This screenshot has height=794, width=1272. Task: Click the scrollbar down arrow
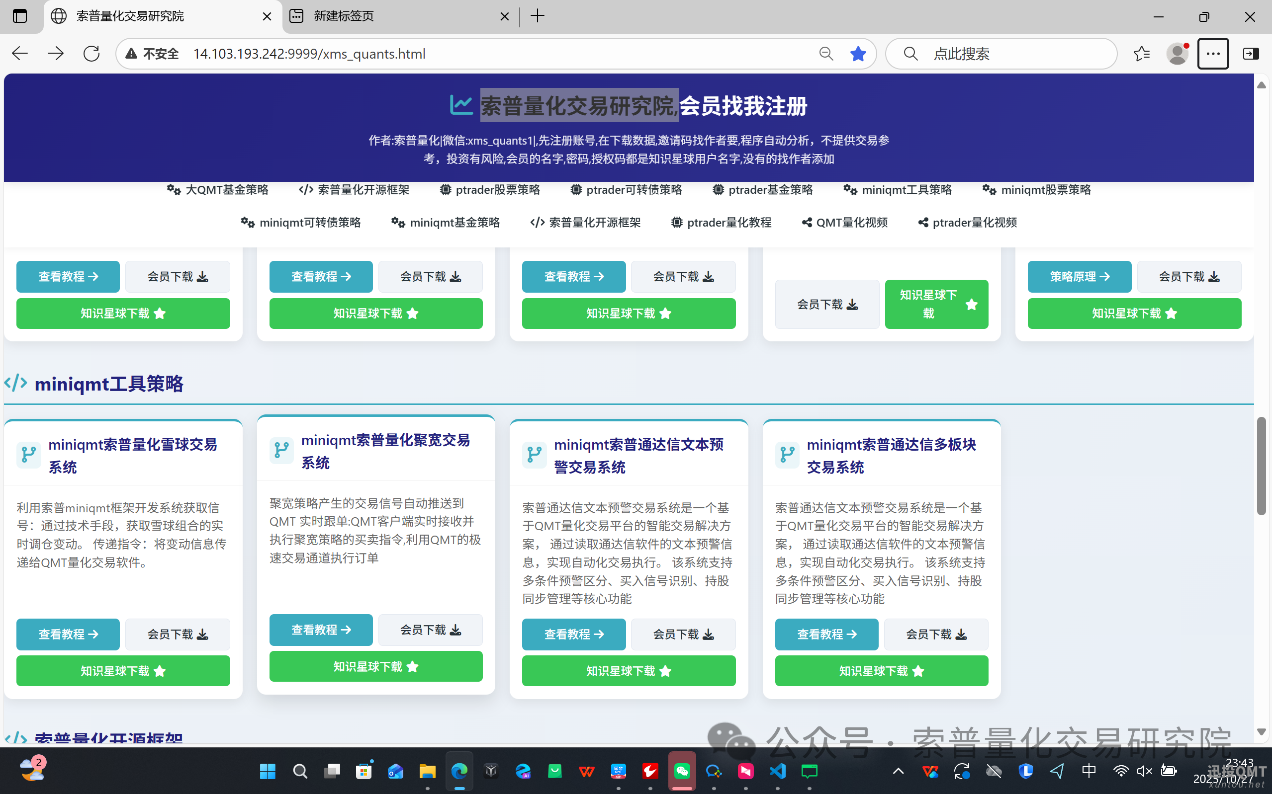click(x=1261, y=731)
